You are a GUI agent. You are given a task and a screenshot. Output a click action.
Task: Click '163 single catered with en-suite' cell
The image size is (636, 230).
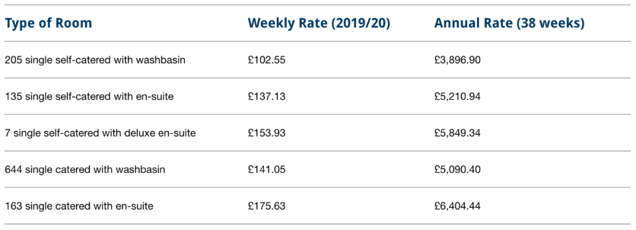point(79,206)
